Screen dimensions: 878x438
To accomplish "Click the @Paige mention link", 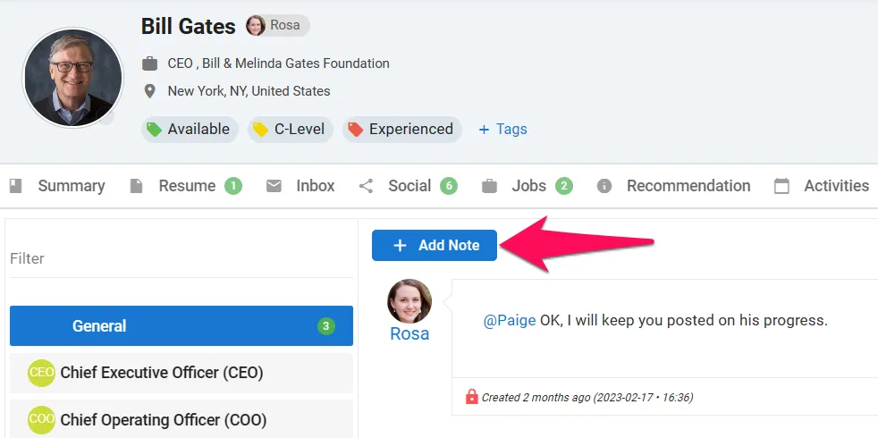I will pos(510,320).
